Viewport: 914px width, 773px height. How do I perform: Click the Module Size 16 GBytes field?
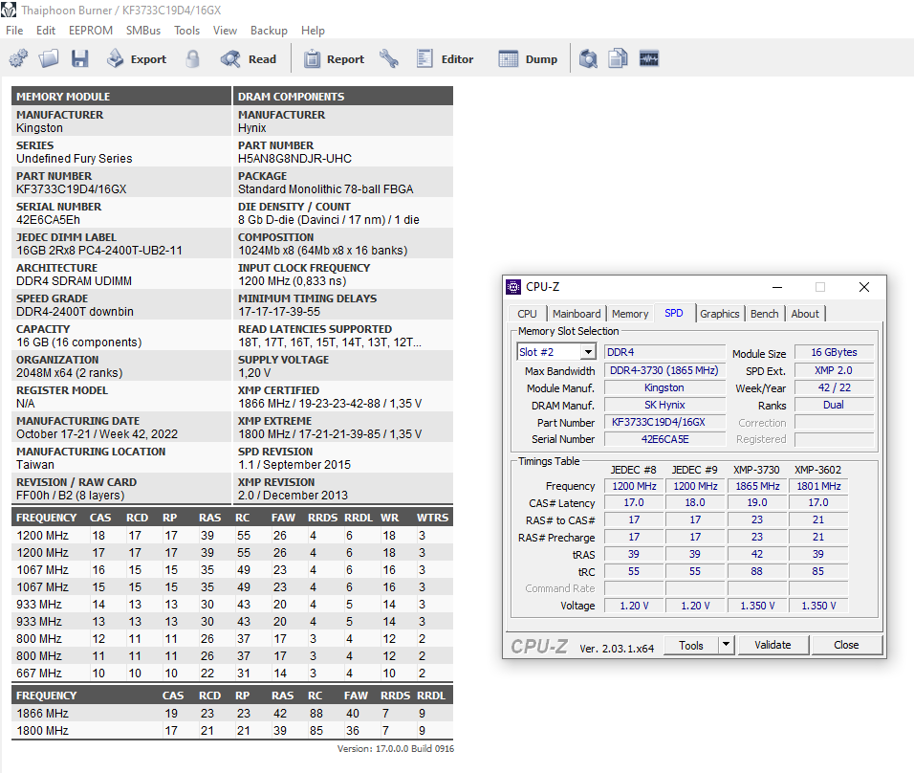[834, 352]
